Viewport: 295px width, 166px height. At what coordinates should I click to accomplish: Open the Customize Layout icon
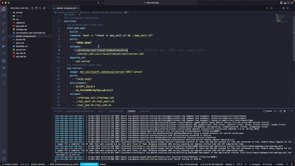click(292, 3)
